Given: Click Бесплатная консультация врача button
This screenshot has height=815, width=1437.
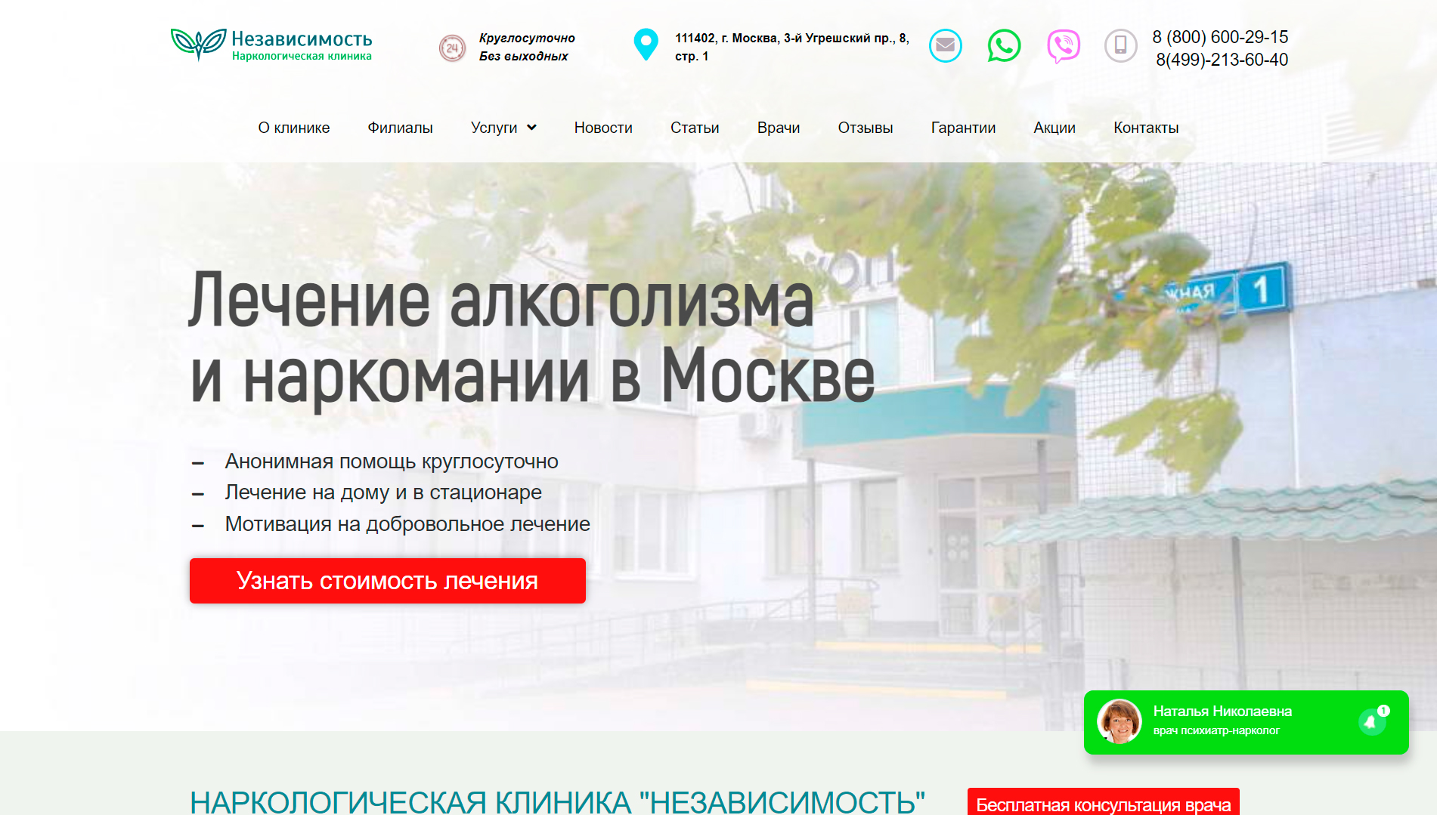Looking at the screenshot, I should (1103, 804).
